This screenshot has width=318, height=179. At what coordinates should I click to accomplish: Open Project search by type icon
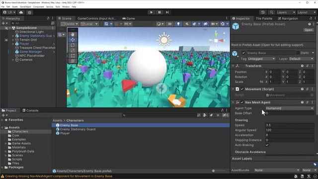pos(205,115)
